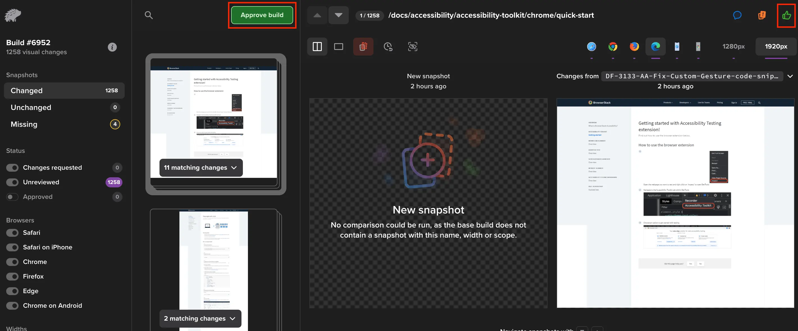
Task: Open build info icon
Action: [112, 47]
